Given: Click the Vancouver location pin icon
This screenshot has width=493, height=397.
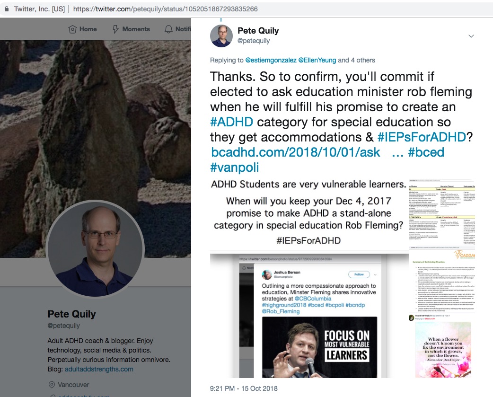Looking at the screenshot, I should (51, 385).
